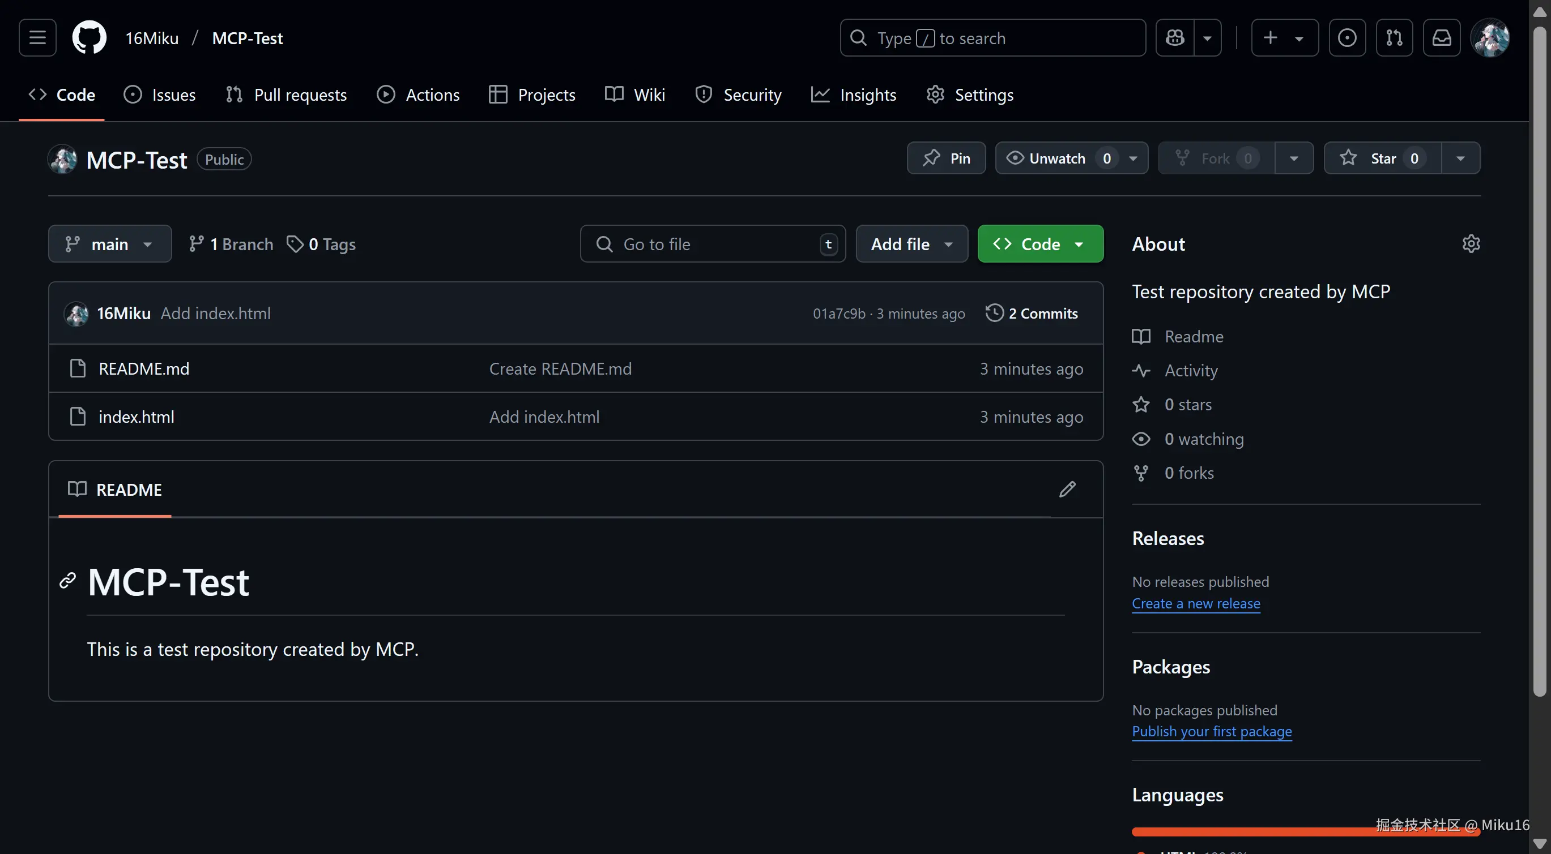Open the 16Miku owner breadcrumb link
Viewport: 1551px width, 854px height.
pyautogui.click(x=152, y=38)
